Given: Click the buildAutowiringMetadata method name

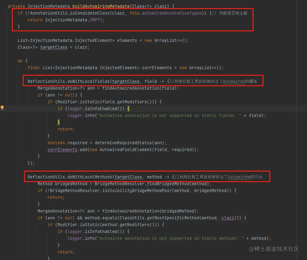Looking at the screenshot, I should click(101, 6).
